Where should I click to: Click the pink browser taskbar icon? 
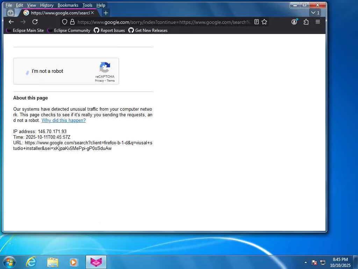[x=96, y=262]
